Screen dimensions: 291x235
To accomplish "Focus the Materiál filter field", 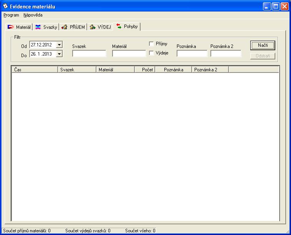I will (x=129, y=54).
